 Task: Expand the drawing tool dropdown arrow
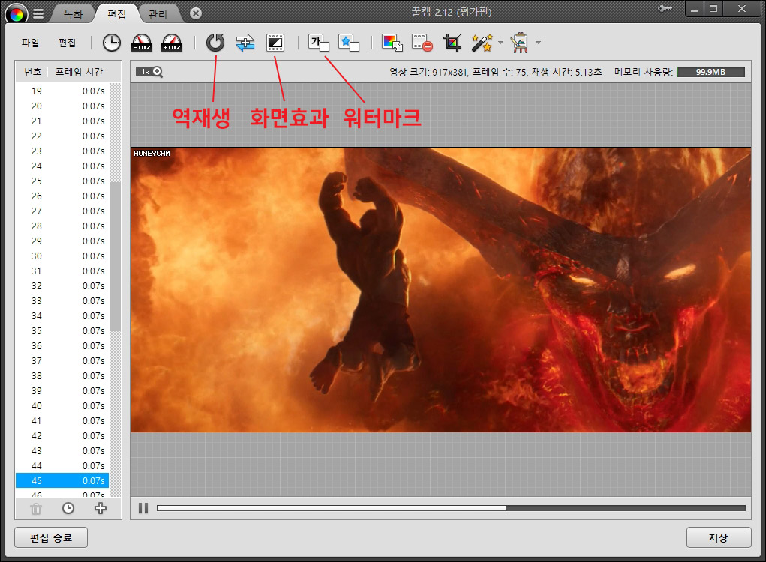537,43
